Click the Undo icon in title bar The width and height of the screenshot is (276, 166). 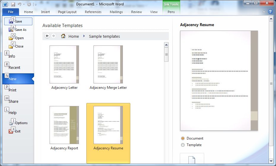pyautogui.click(x=19, y=4)
